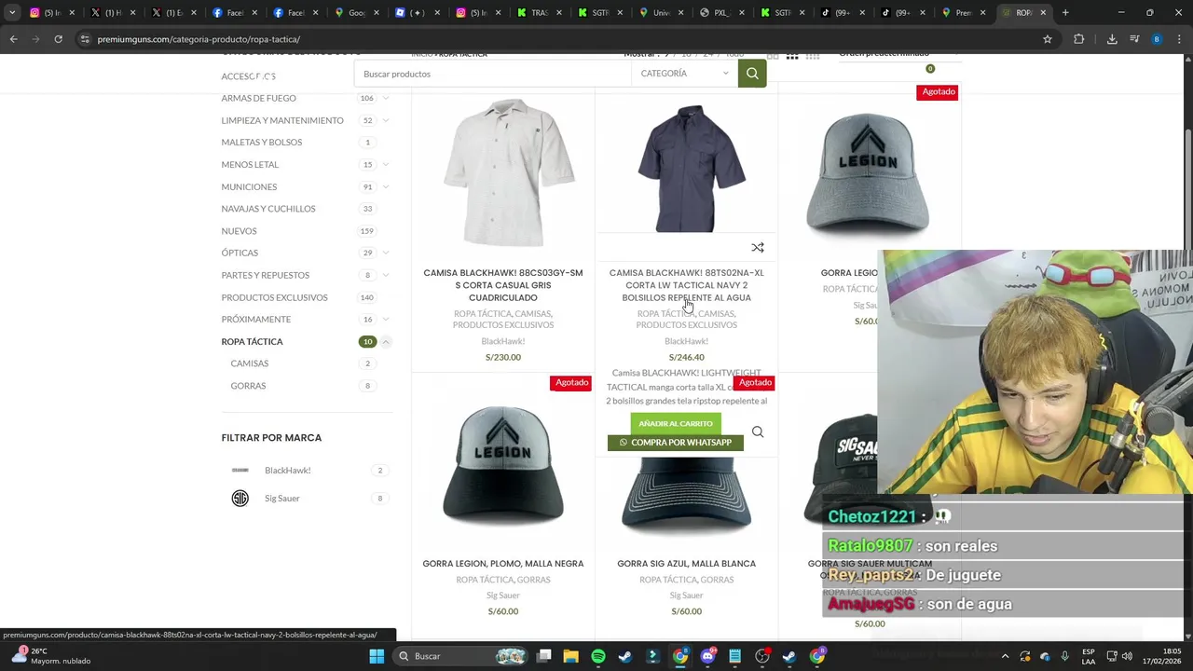Viewport: 1193px width, 671px height.
Task: Open GORRAS subcategory link
Action: click(x=248, y=386)
